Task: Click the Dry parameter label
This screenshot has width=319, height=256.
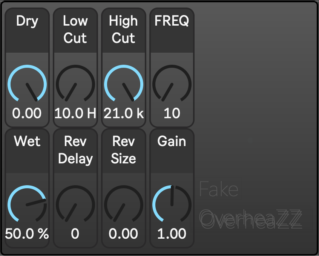Action: click(x=27, y=21)
